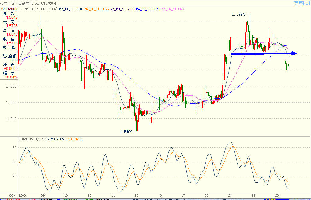
Task: Click the 1208 date on the time axis
Action: (22, 195)
